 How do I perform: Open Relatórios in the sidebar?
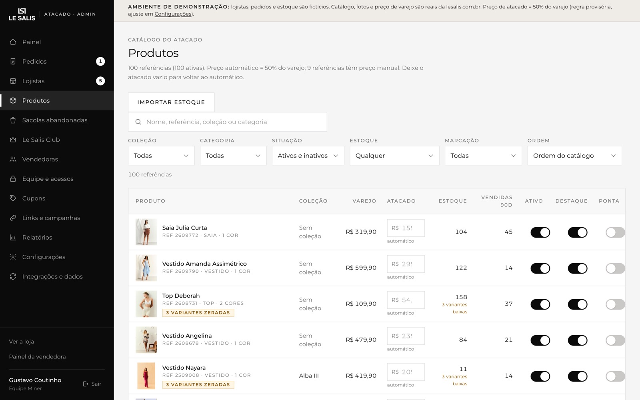[x=57, y=238]
